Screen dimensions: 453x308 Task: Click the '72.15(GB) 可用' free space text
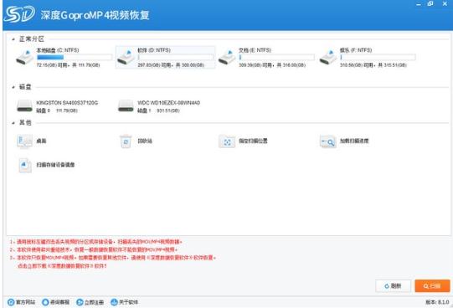[x=52, y=65]
